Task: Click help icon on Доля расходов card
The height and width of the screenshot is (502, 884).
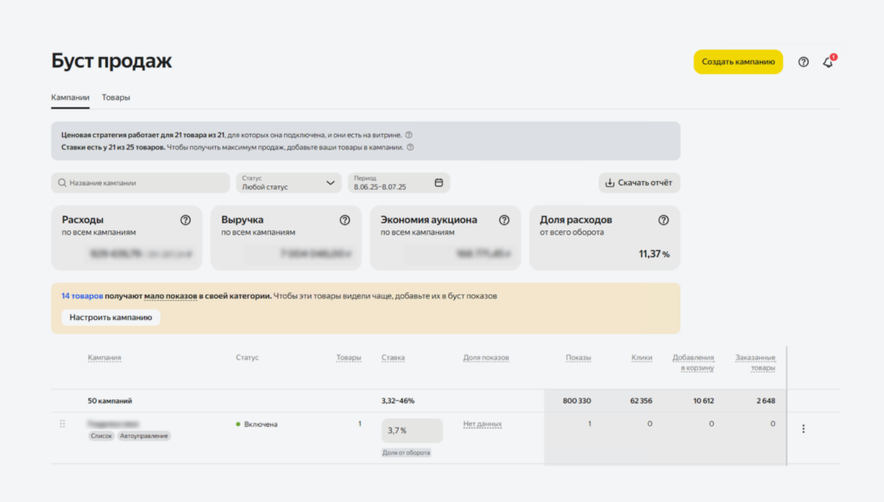Action: coord(663,220)
